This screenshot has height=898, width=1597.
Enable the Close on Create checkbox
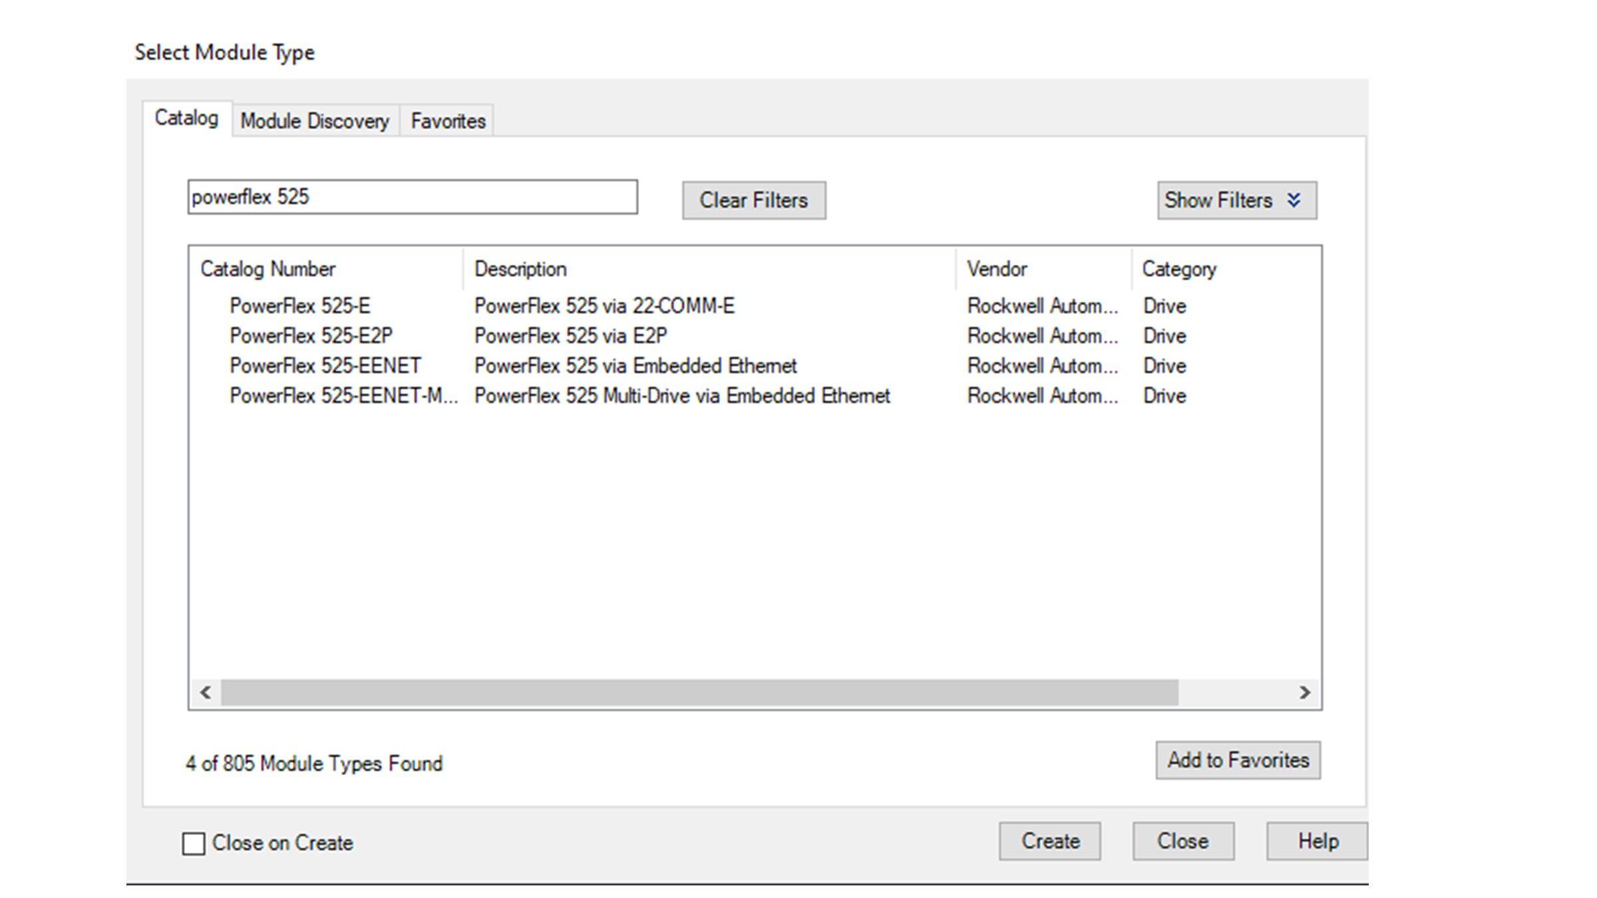pyautogui.click(x=194, y=843)
